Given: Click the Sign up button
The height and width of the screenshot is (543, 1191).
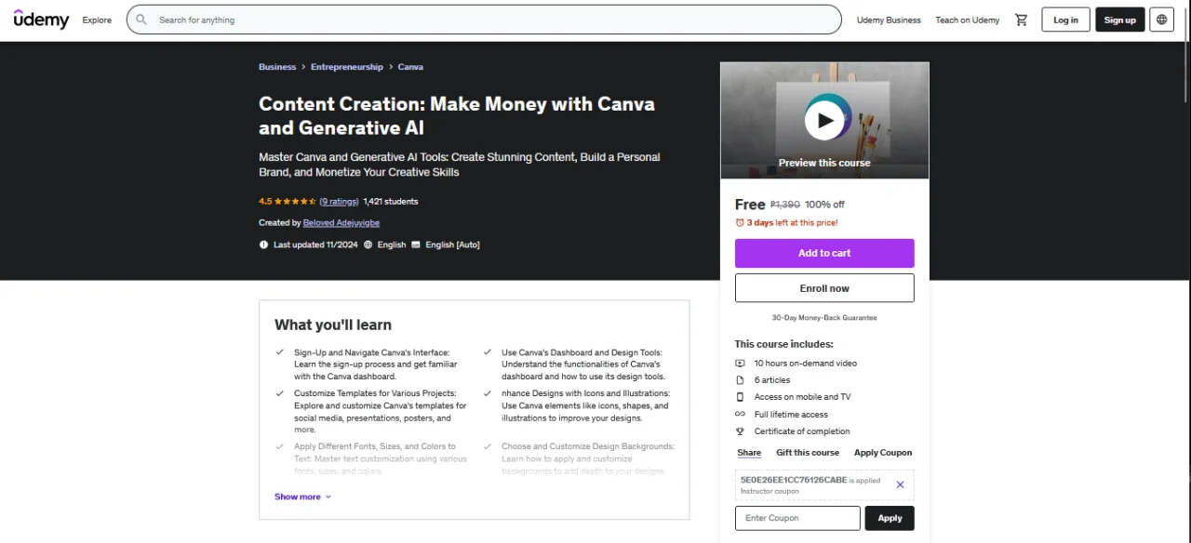Looking at the screenshot, I should 1120,20.
